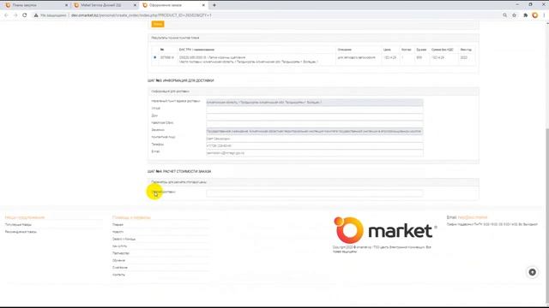
Task: Reload the page with the refresh icon
Action: [x=25, y=15]
